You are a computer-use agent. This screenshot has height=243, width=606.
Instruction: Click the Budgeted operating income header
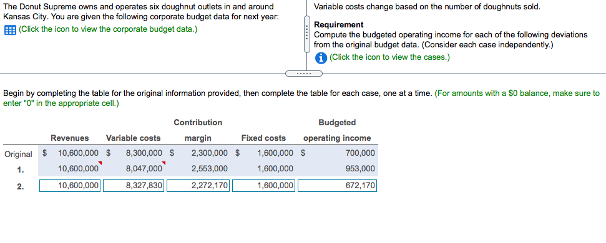(337, 130)
